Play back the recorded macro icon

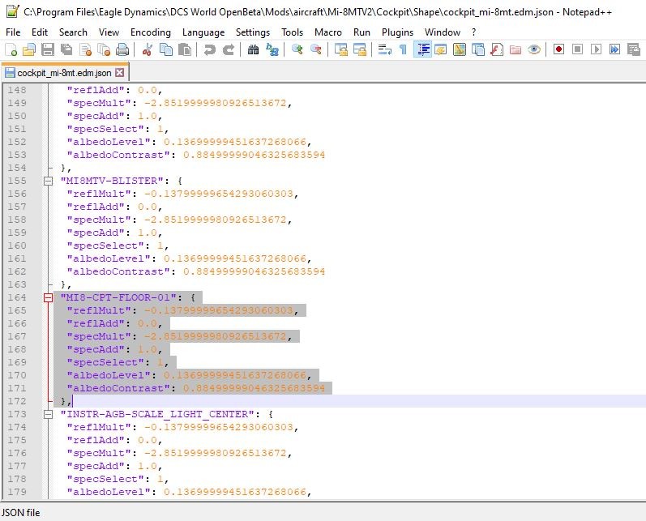[596, 50]
